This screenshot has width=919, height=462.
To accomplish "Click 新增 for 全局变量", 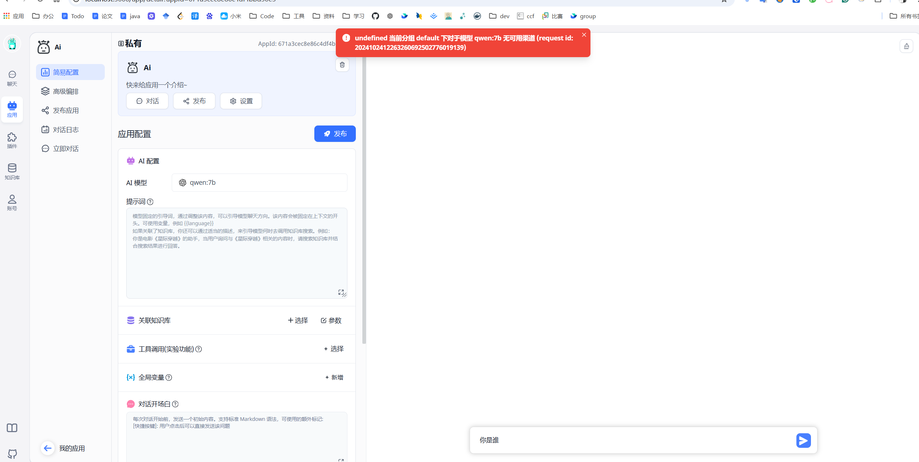I will tap(334, 378).
